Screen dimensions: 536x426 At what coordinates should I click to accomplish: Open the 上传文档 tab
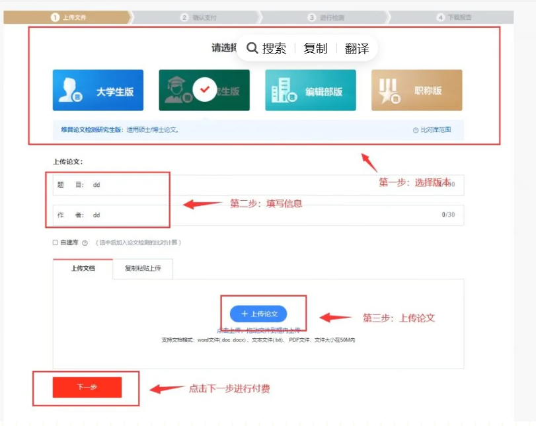83,269
